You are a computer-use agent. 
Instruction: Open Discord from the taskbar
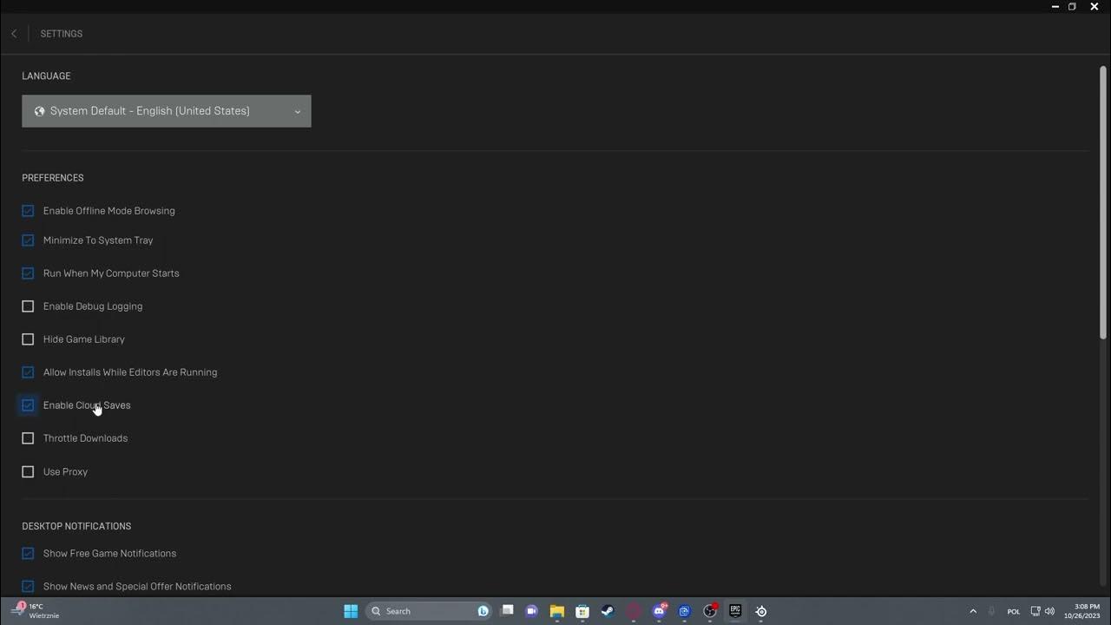(x=659, y=611)
